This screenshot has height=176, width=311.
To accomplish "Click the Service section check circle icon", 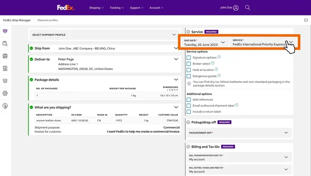I will (188, 31).
